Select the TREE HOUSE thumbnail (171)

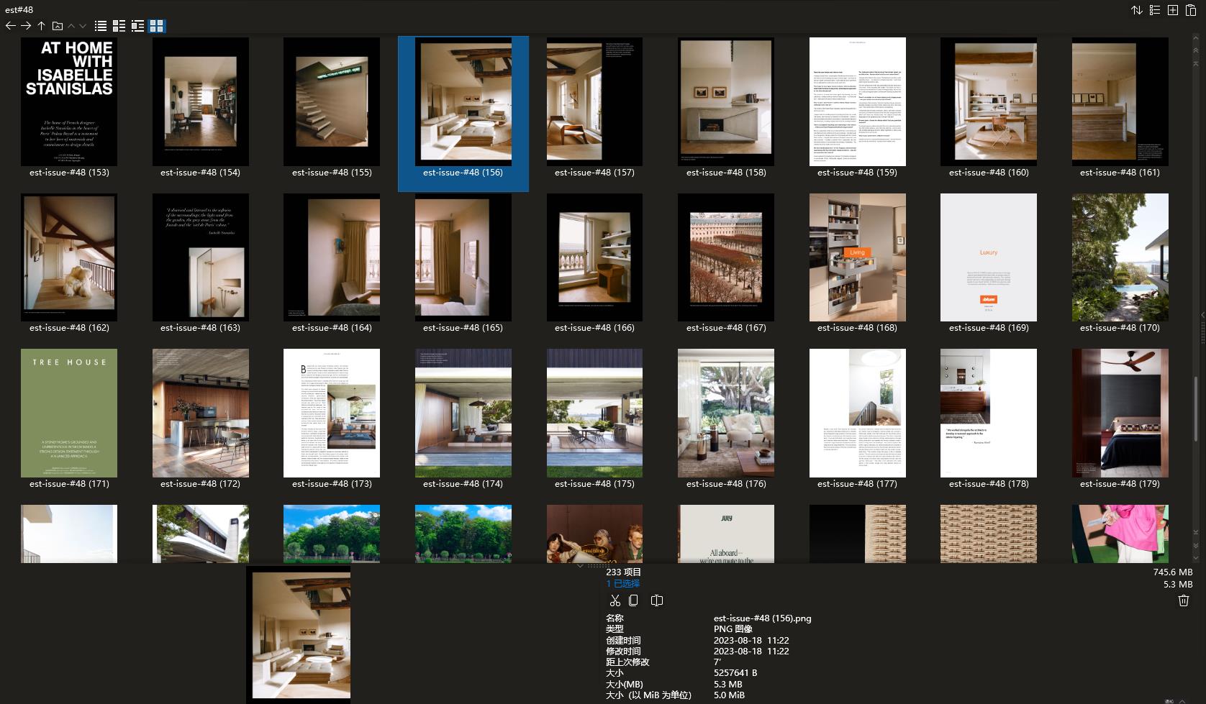point(69,413)
